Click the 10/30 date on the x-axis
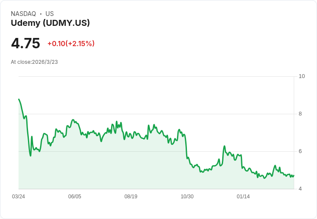 [x=187, y=197]
